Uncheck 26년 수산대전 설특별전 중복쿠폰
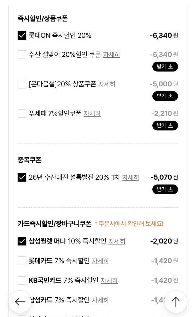This screenshot has width=196, height=317. (x=22, y=177)
